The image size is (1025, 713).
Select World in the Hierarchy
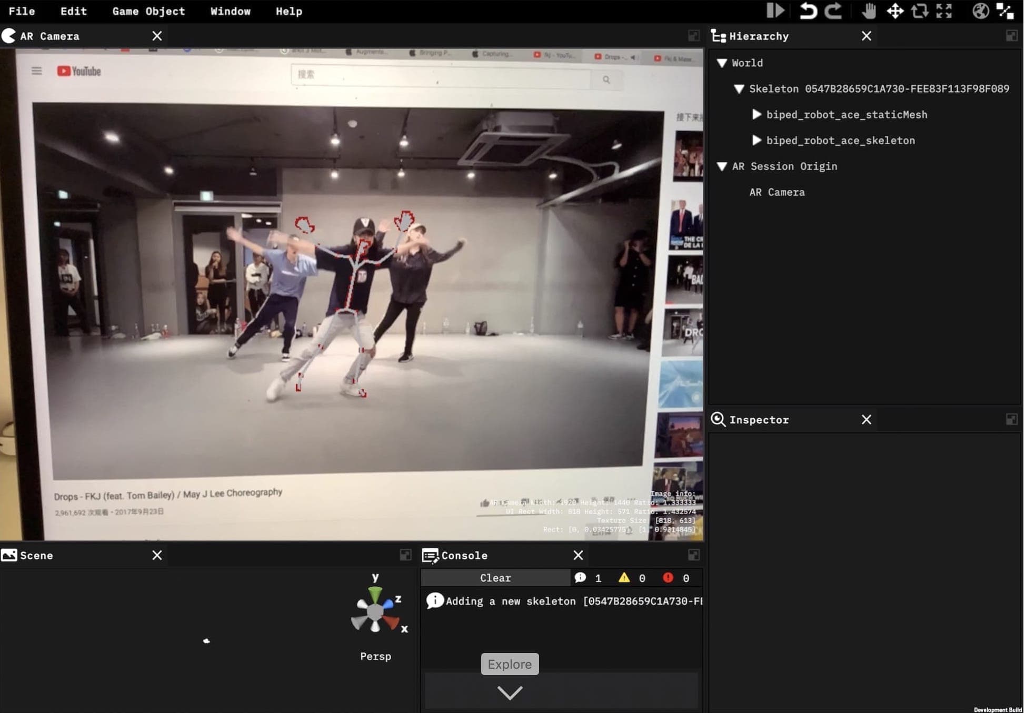747,63
